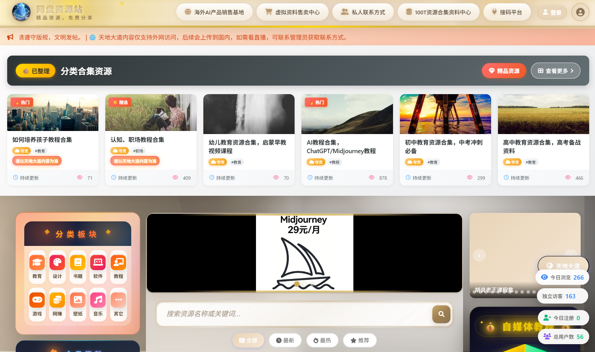Select the 音乐 music note icon
Viewport: 595px width, 352px height.
pos(98,300)
